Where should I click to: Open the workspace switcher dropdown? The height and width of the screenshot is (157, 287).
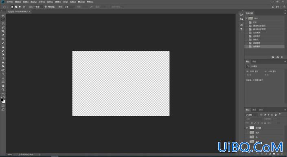[x=278, y=7]
